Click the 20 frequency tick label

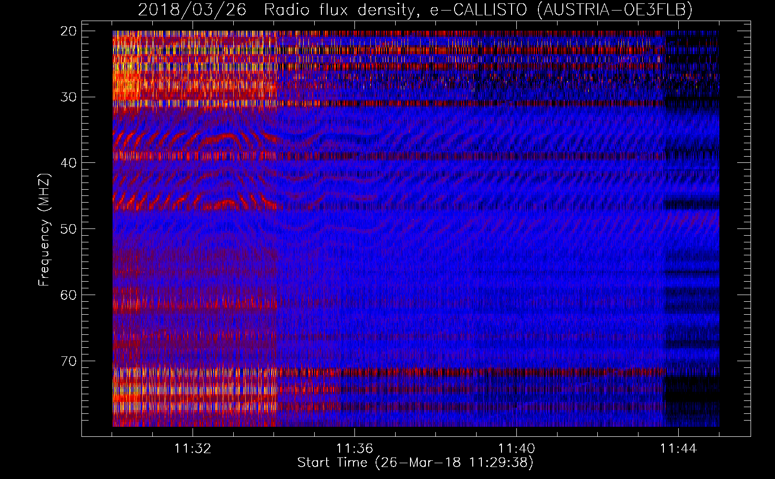click(68, 31)
